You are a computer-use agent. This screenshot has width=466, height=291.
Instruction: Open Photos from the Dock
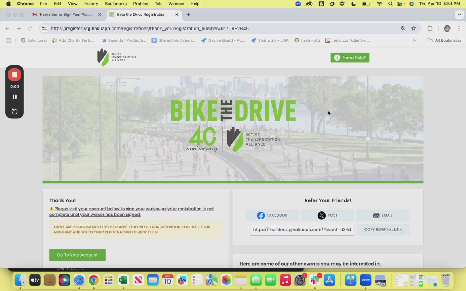[226, 280]
